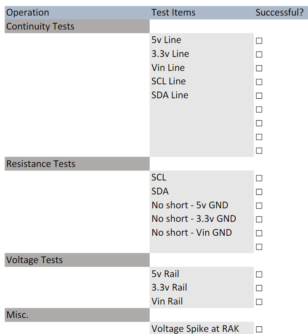Tick the Resistance Tests SDA checkbox

pyautogui.click(x=259, y=192)
